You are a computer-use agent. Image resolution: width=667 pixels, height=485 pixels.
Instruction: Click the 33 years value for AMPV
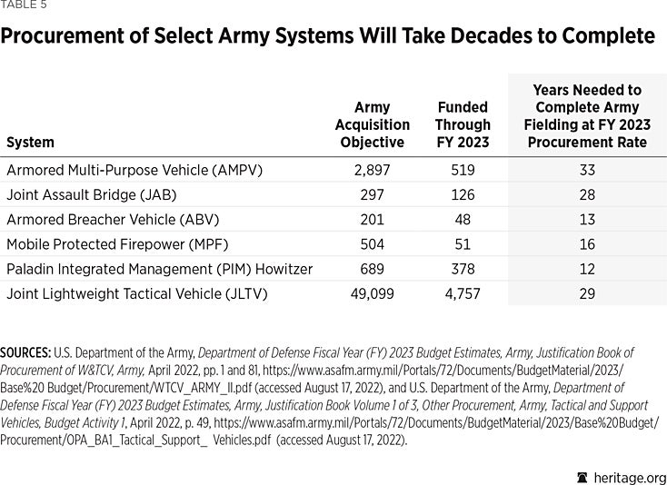[x=586, y=170]
